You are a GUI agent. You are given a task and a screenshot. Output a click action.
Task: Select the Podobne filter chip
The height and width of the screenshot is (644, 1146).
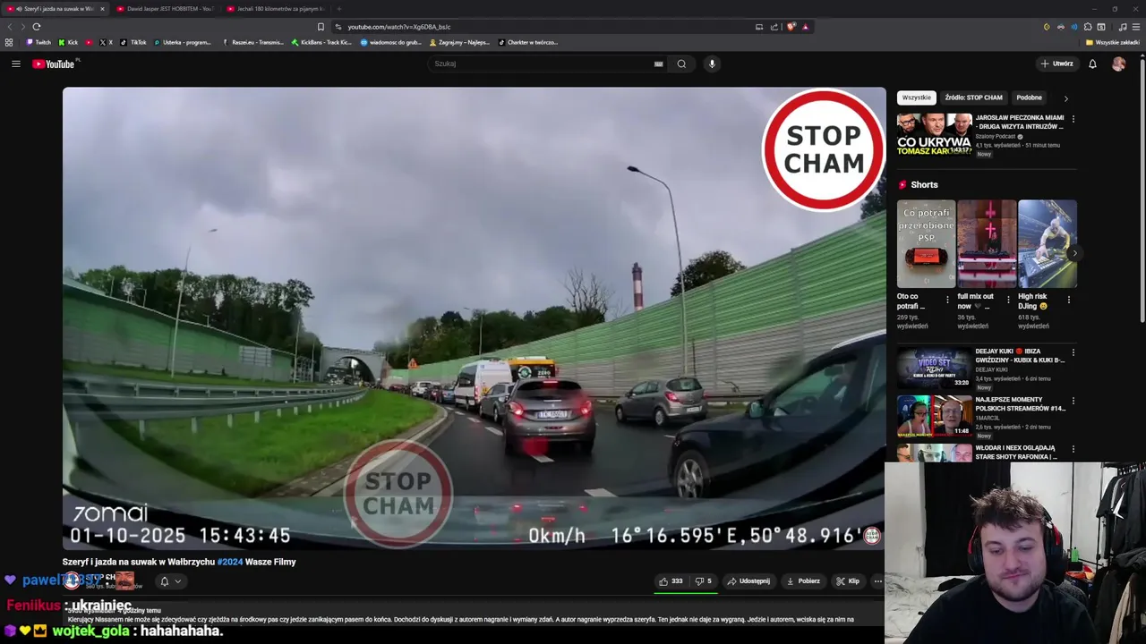[x=1029, y=97]
